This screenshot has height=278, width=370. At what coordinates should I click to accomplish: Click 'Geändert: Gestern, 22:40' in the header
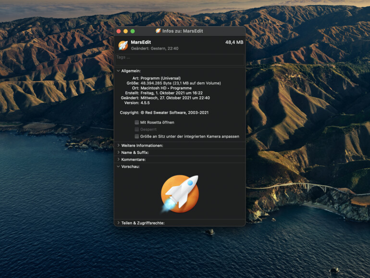click(x=155, y=49)
